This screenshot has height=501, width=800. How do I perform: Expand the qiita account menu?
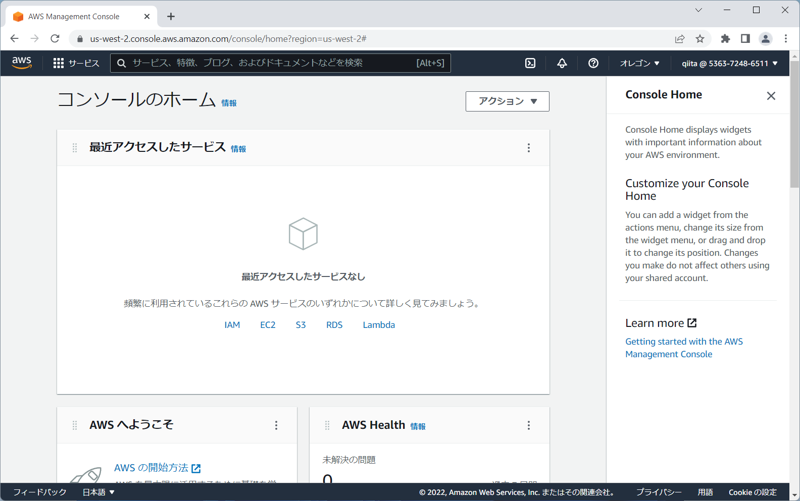pos(729,63)
